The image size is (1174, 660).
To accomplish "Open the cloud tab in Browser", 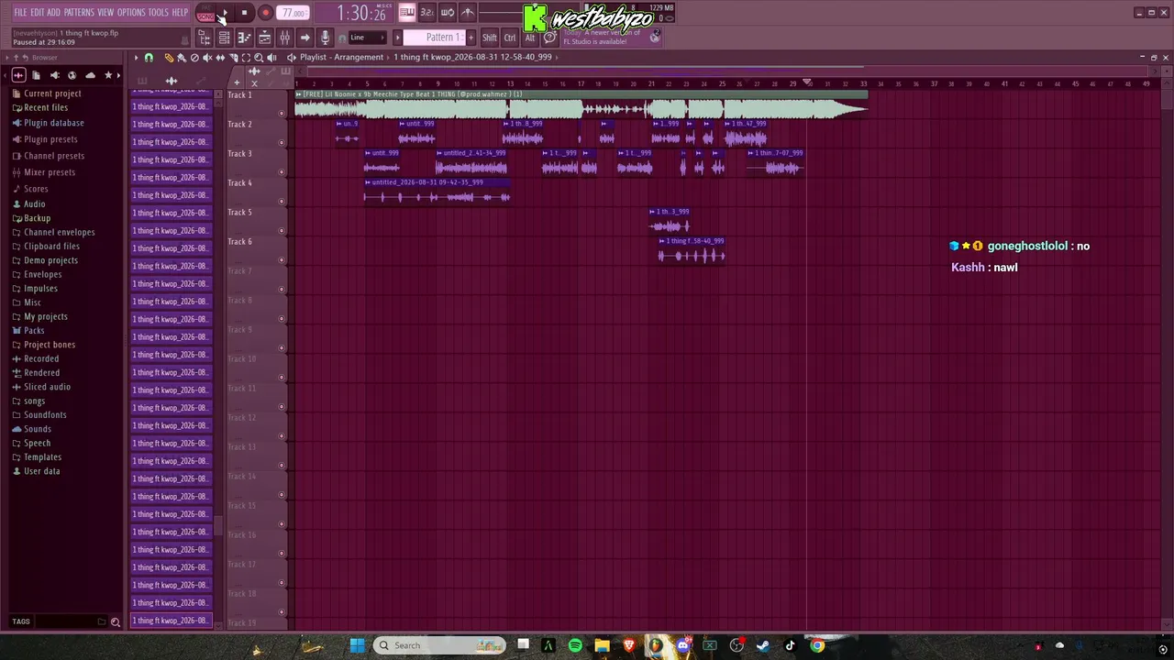I will point(90,75).
